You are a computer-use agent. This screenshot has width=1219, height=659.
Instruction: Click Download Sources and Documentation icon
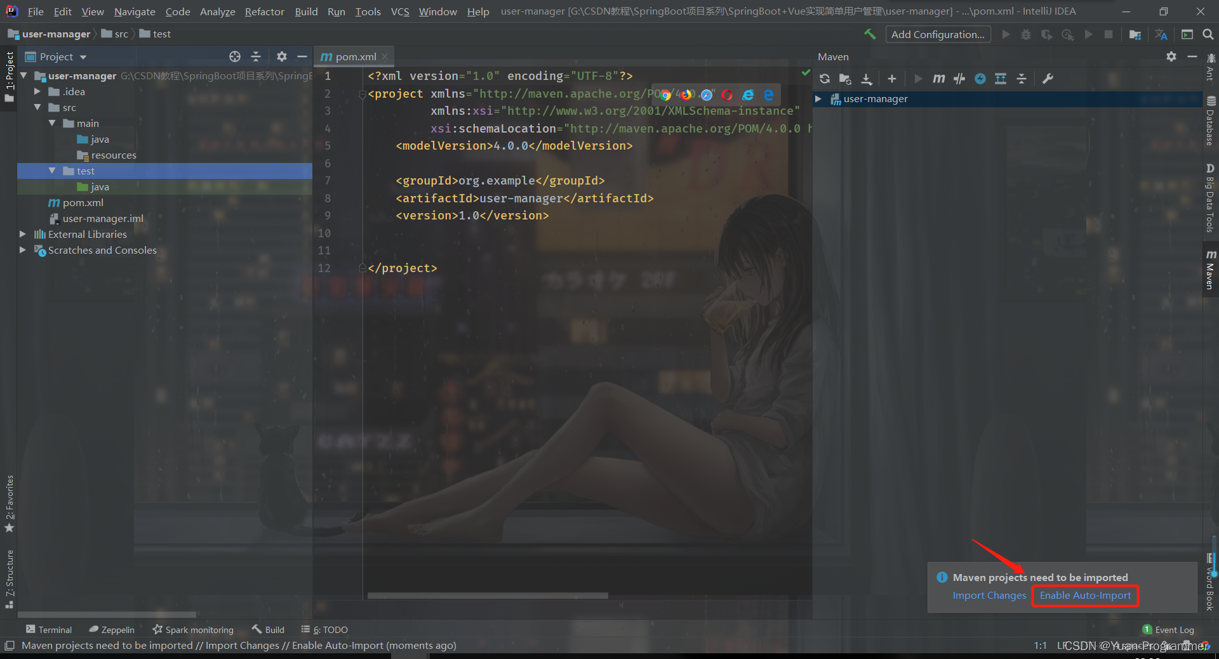tap(866, 79)
